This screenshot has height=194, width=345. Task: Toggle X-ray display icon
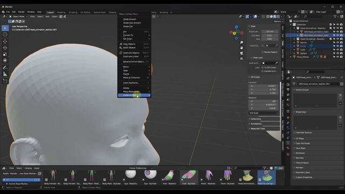(x=264, y=17)
